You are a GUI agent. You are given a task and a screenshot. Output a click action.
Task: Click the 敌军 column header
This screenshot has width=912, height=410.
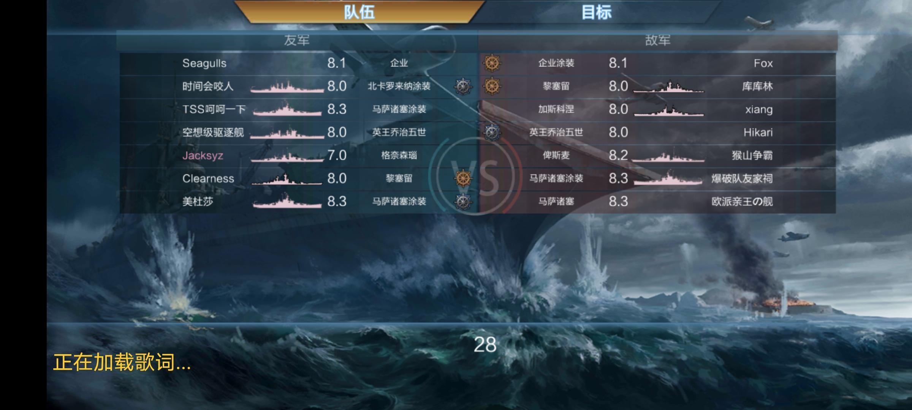click(x=658, y=40)
